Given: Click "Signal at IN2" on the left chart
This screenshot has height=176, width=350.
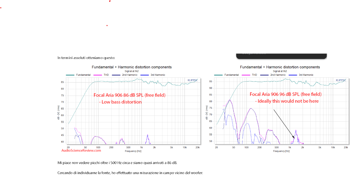Looking at the screenshot, I should (x=132, y=71).
